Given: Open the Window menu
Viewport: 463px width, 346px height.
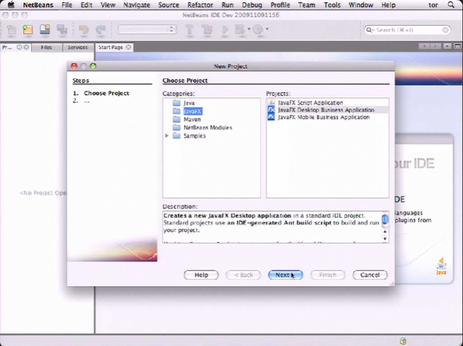Looking at the screenshot, I should (360, 5).
